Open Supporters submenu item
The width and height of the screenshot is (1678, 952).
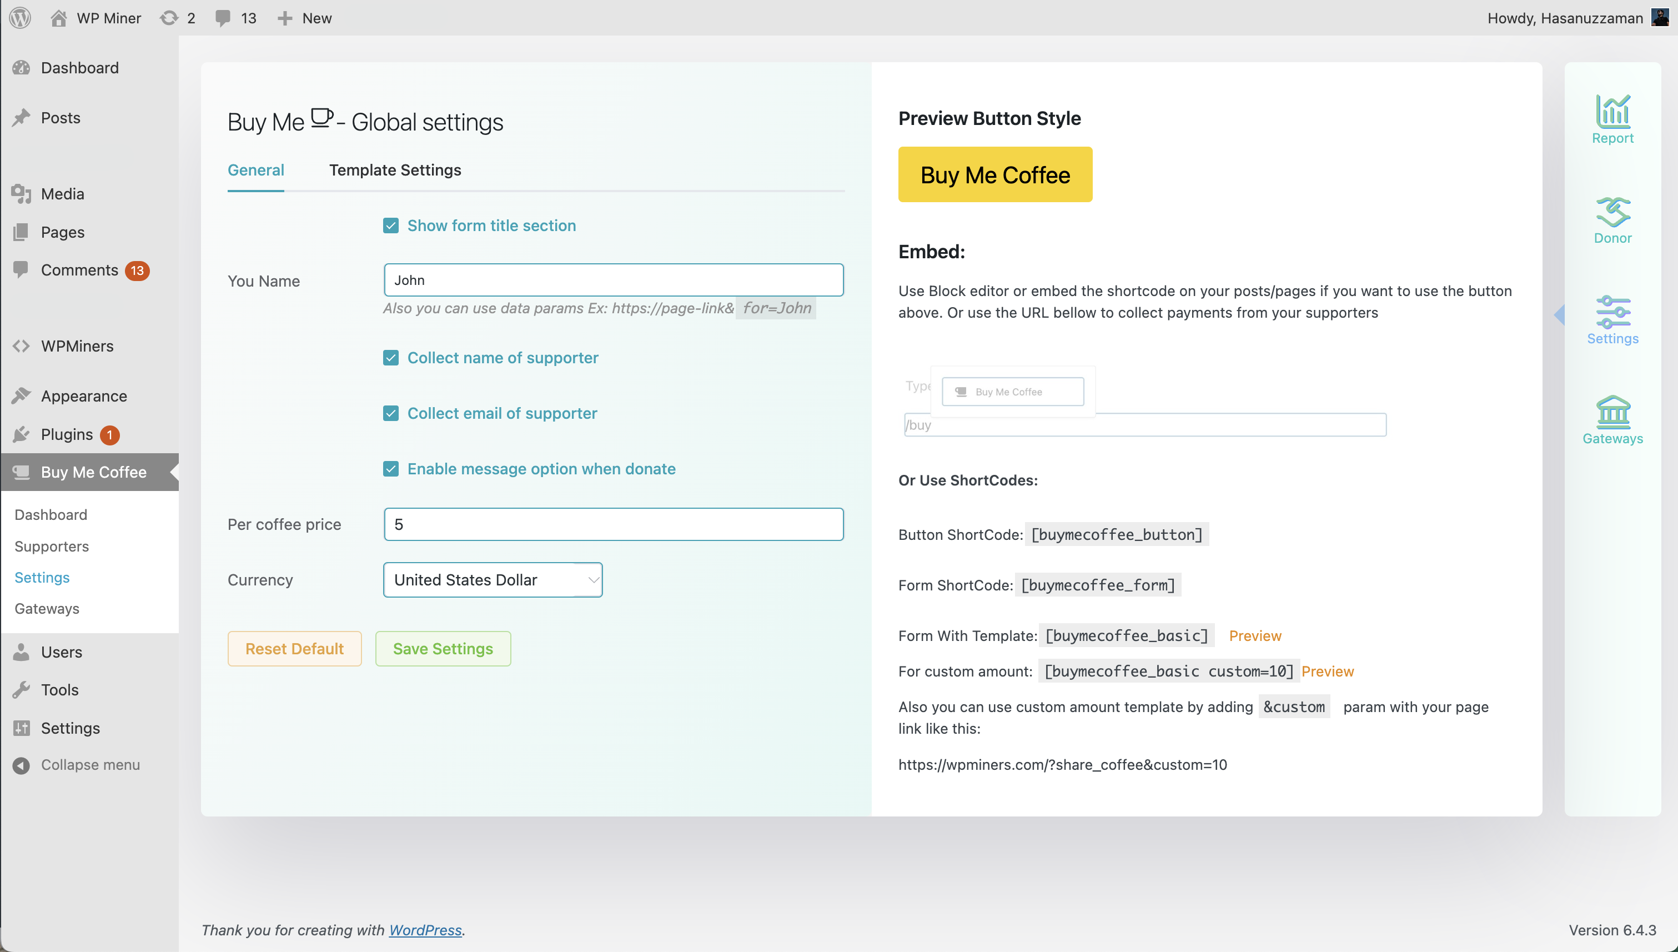(x=52, y=546)
